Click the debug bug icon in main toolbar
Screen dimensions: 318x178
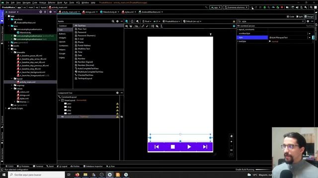264,7
